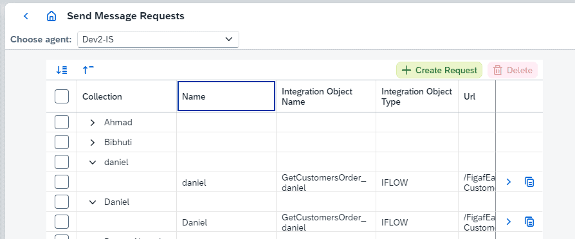Open the home page icon

(51, 16)
